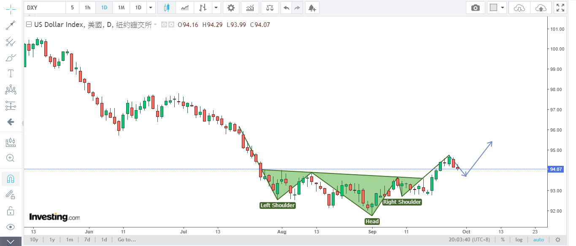Click the Left Shoulder label
This screenshot has width=576, height=246.
pyautogui.click(x=277, y=205)
